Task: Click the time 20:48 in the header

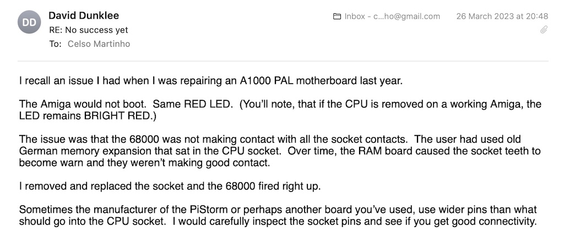Action: point(537,17)
